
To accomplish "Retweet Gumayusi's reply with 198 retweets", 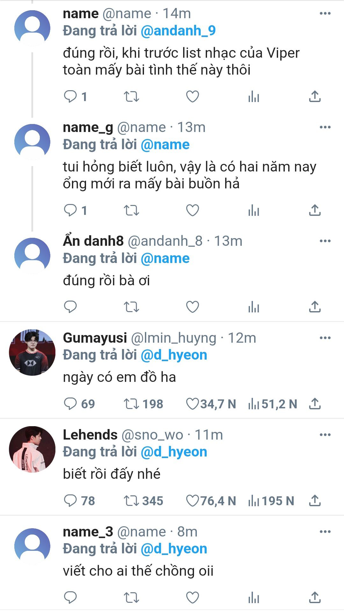I will point(131,404).
